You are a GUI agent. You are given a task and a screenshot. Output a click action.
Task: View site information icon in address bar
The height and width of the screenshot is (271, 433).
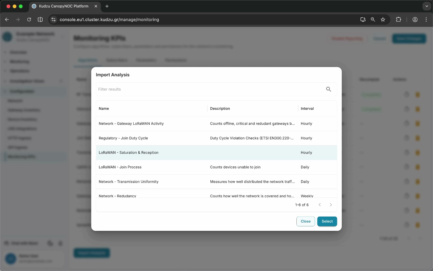(53, 20)
